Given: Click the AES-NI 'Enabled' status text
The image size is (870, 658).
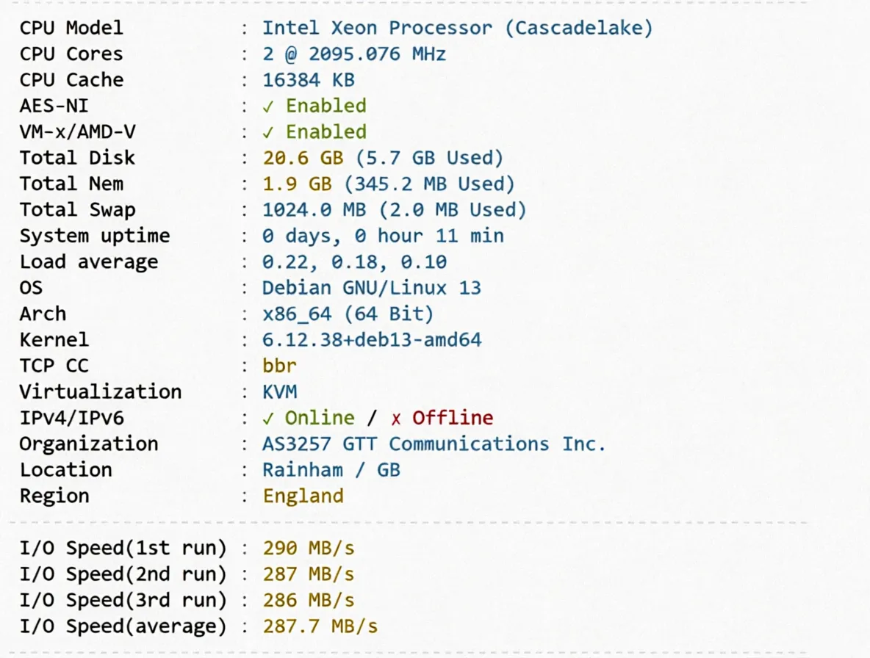Looking at the screenshot, I should click(x=326, y=105).
